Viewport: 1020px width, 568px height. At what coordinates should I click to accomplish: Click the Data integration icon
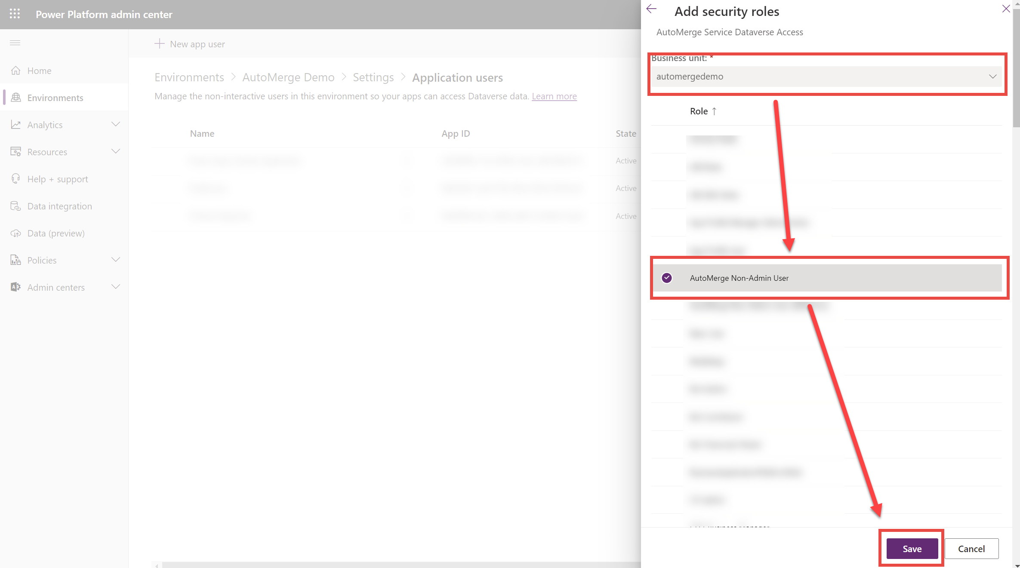pos(16,206)
